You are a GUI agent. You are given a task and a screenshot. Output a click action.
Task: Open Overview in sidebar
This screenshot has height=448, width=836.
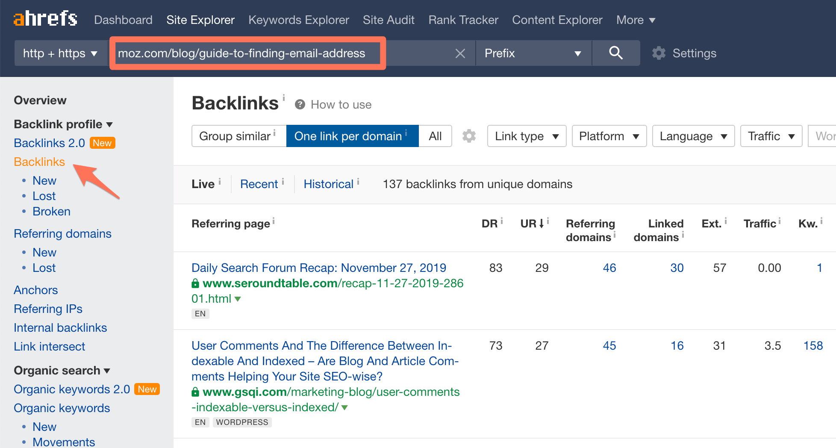click(x=40, y=100)
